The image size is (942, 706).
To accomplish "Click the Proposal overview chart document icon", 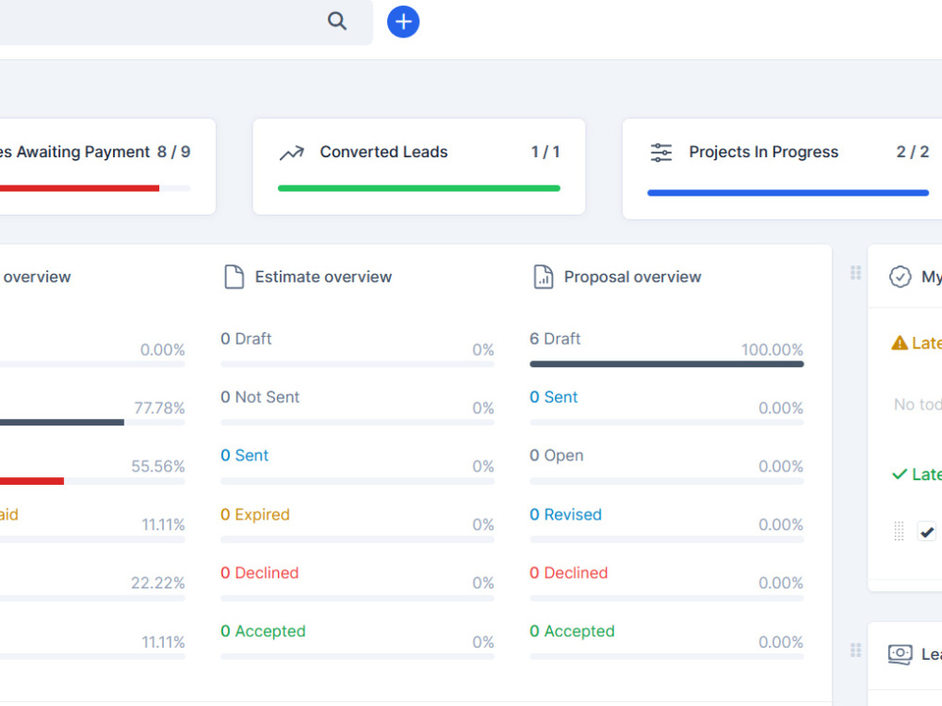I will click(x=544, y=277).
